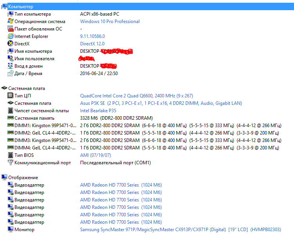The height and width of the screenshot is (239, 294).
Task: Click the Монитор row icon
Action: pos(11,230)
